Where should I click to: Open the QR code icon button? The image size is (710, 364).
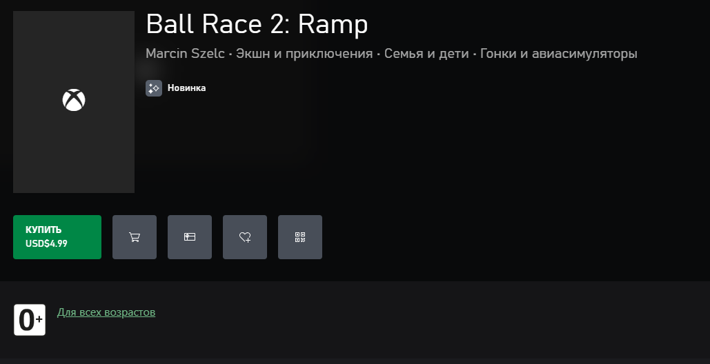point(300,237)
